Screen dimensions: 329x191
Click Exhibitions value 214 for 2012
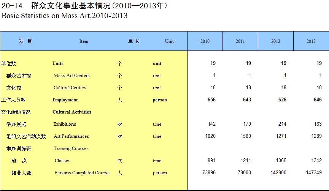pos(282,124)
